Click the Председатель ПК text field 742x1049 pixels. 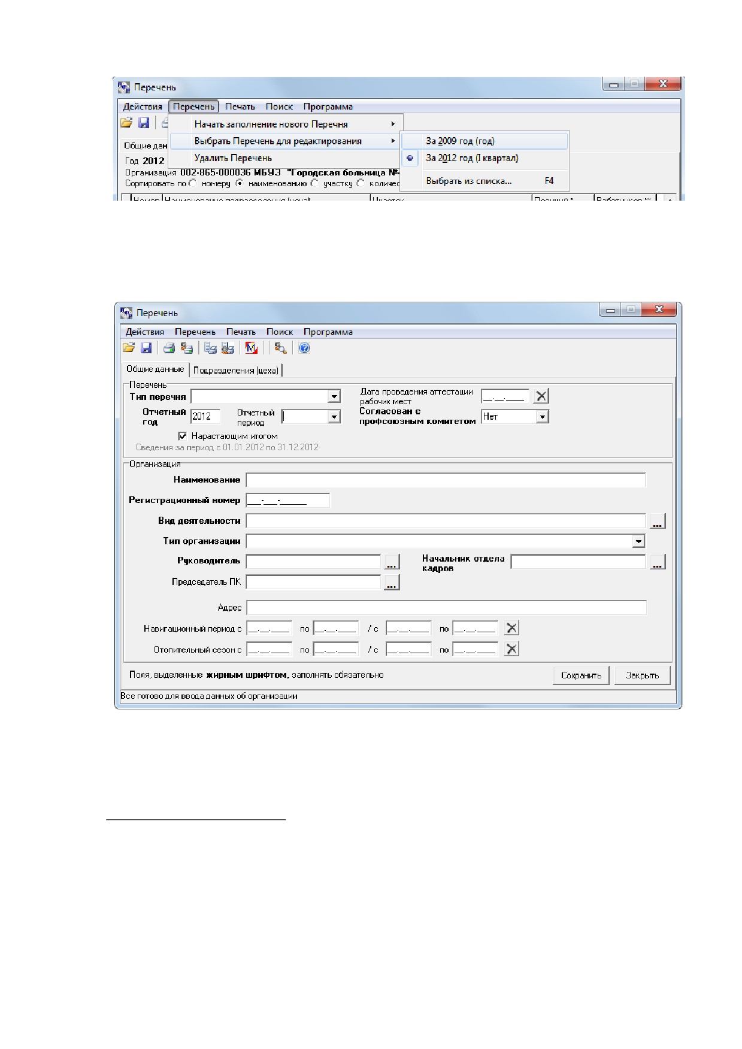click(314, 582)
